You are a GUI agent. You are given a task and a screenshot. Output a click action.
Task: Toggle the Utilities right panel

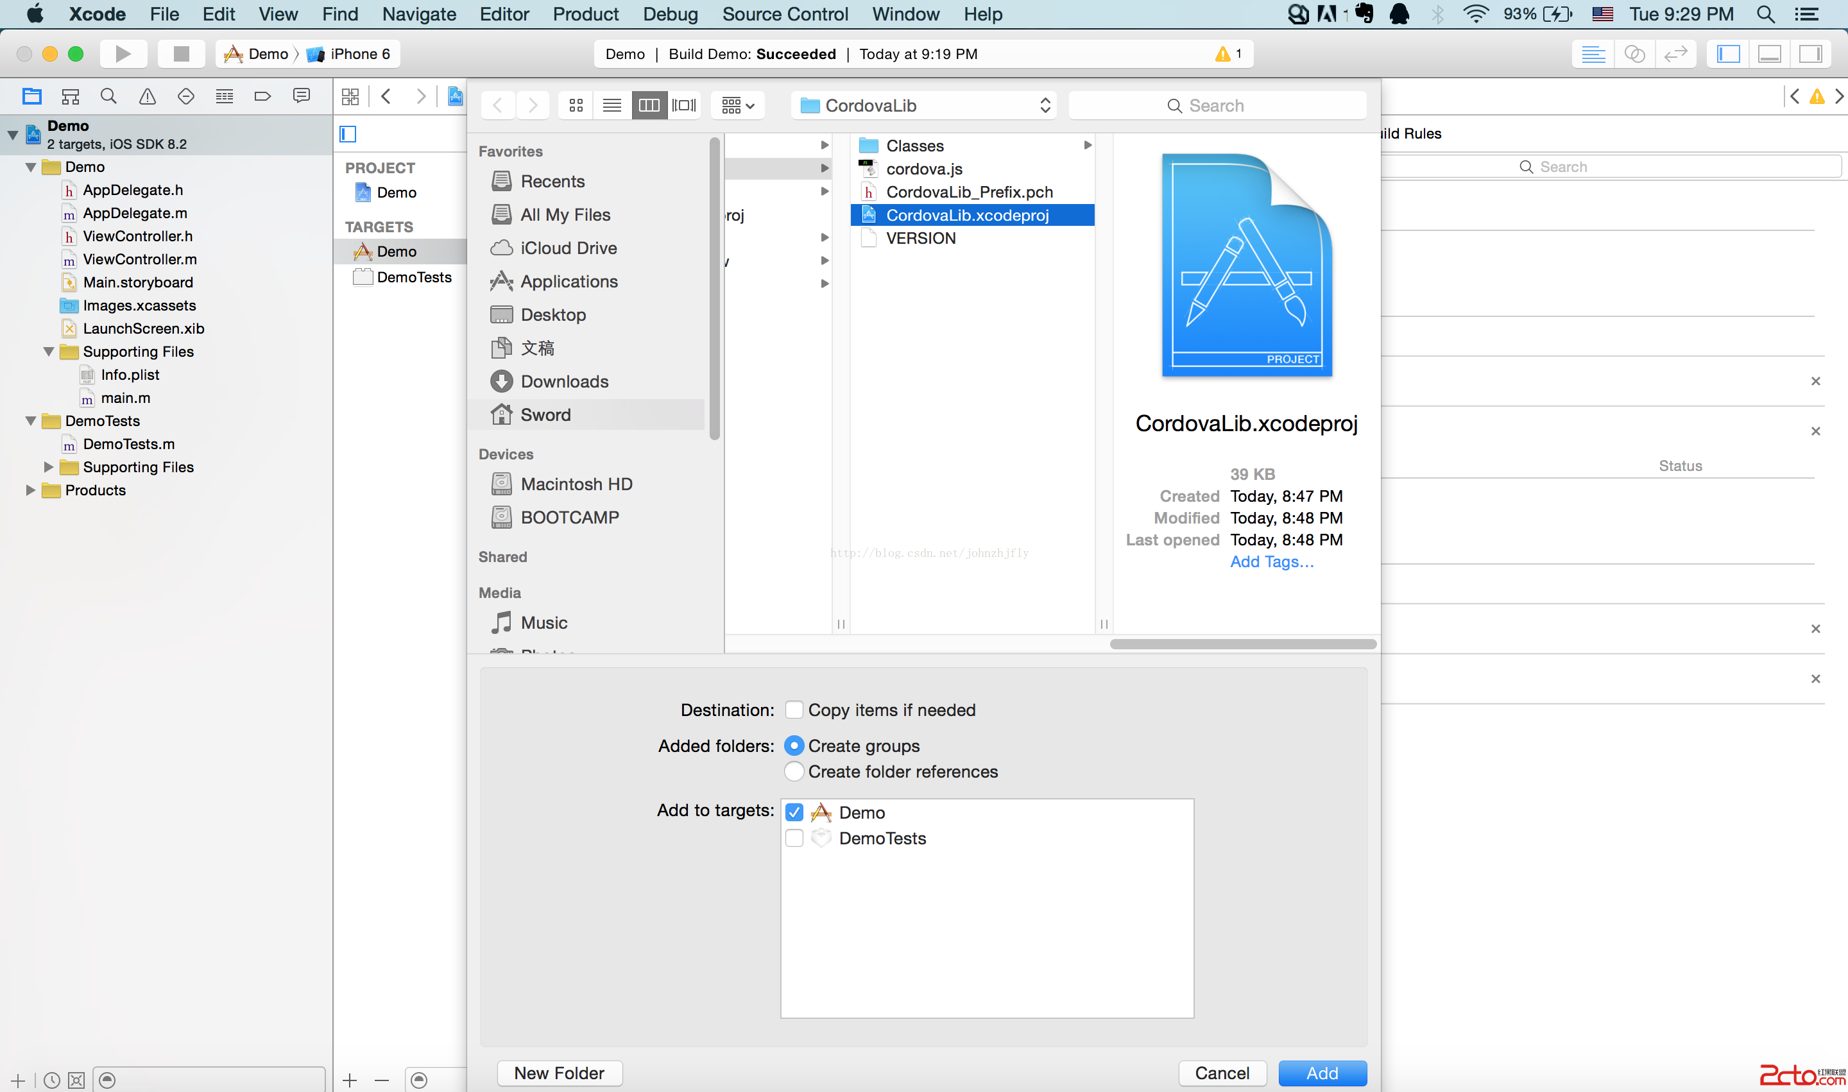tap(1810, 54)
